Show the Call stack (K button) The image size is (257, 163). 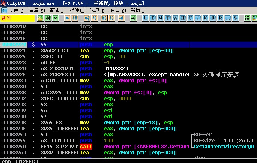click(x=205, y=18)
